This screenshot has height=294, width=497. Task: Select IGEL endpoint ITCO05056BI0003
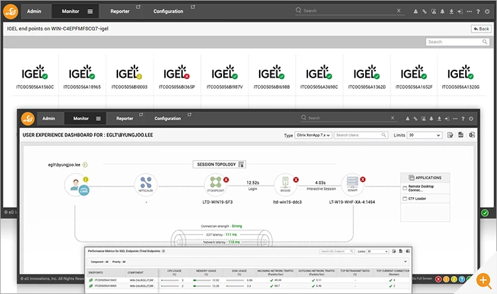(x=129, y=77)
